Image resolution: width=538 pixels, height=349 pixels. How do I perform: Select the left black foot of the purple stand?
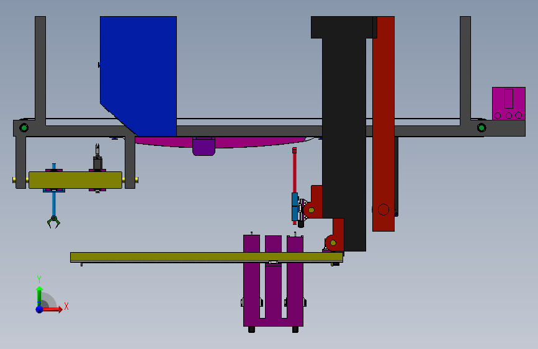tap(251, 329)
